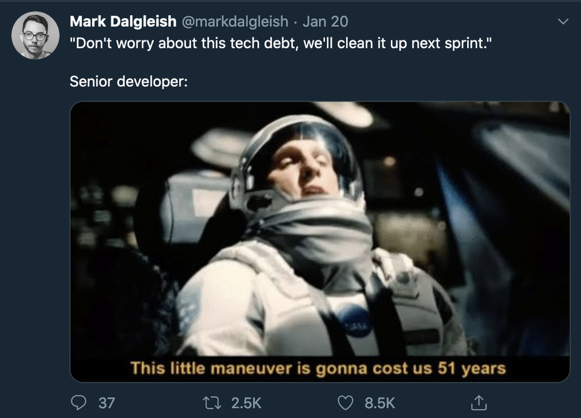Click the "Senior developer:" line
581x418 pixels.
128,82
